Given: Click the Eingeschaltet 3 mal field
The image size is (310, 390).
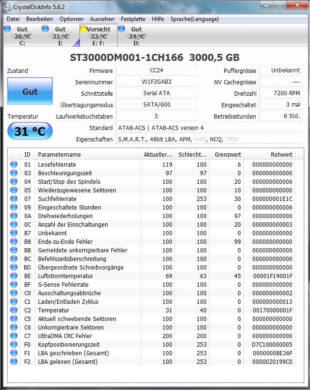Looking at the screenshot, I should 281,104.
